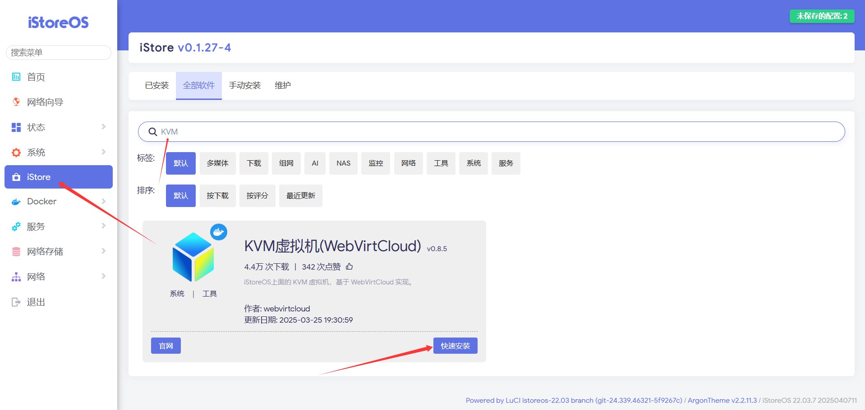
Task: Filter by 组网 tag
Action: pos(286,163)
